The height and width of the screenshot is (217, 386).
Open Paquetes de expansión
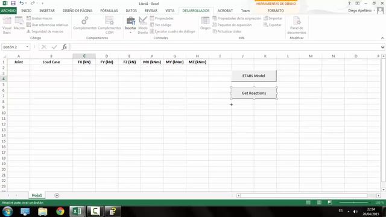coord(232,25)
